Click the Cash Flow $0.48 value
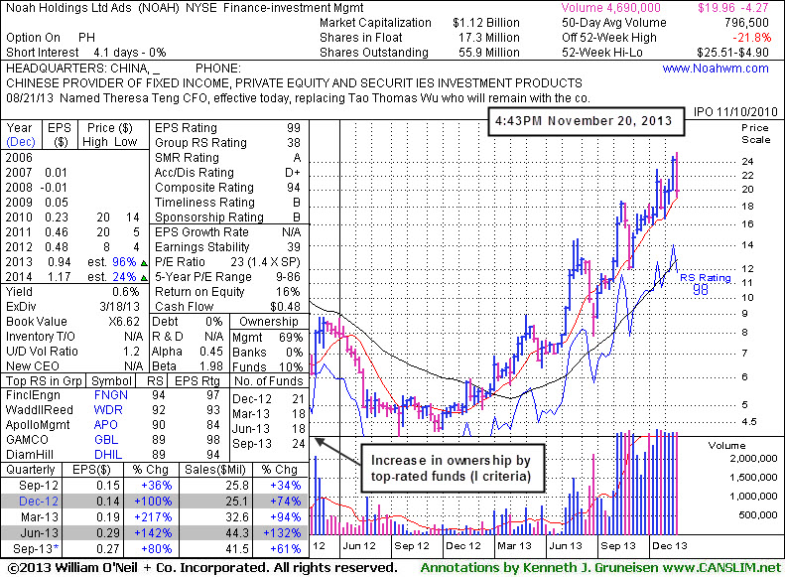Image resolution: width=785 pixels, height=577 pixels. (x=286, y=307)
